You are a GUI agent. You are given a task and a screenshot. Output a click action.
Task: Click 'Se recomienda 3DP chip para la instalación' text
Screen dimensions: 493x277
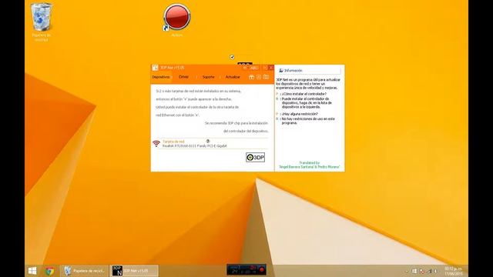[x=236, y=123]
